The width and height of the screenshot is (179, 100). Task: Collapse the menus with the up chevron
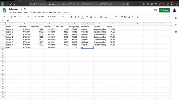[170, 17]
